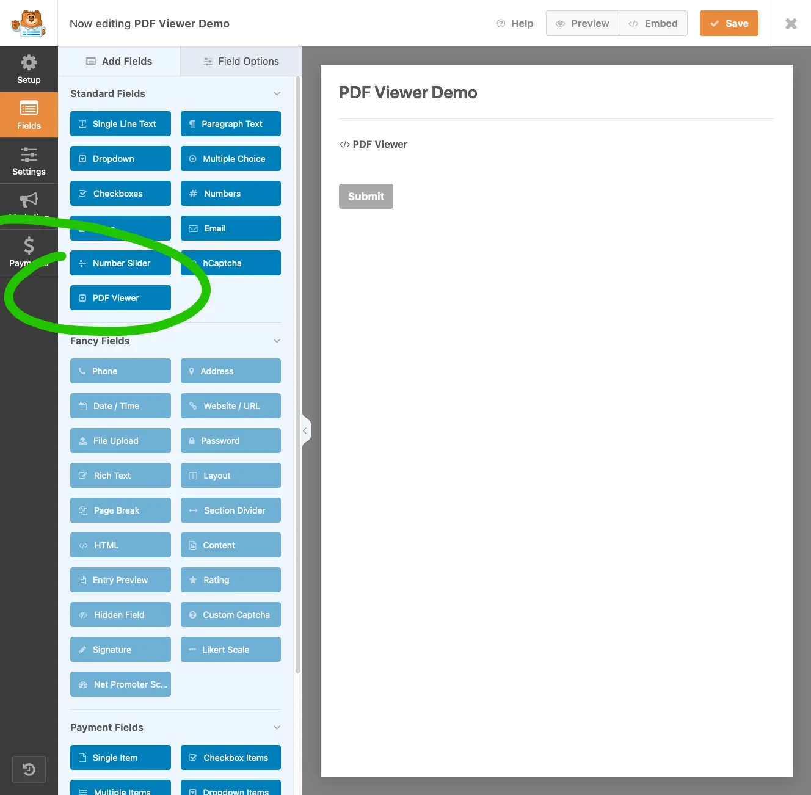This screenshot has height=795, width=811.
Task: Preview the form
Action: point(583,23)
